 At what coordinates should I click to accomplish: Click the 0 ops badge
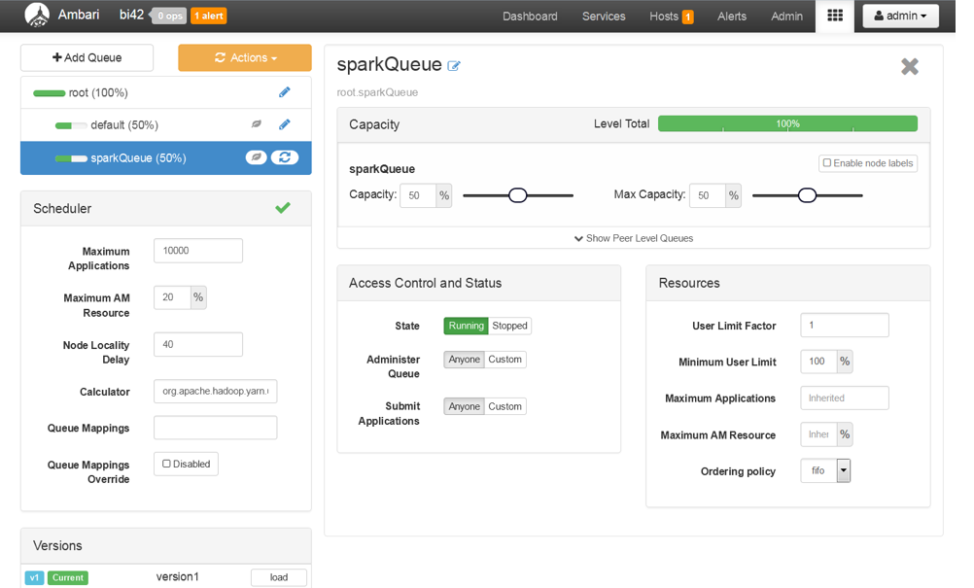(169, 16)
